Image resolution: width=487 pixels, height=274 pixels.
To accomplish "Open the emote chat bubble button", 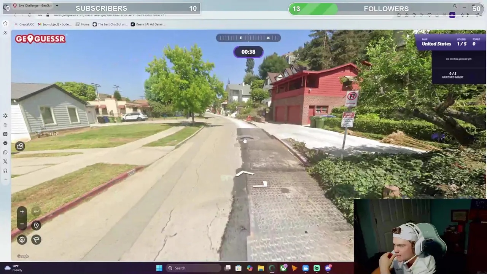I will (20, 146).
